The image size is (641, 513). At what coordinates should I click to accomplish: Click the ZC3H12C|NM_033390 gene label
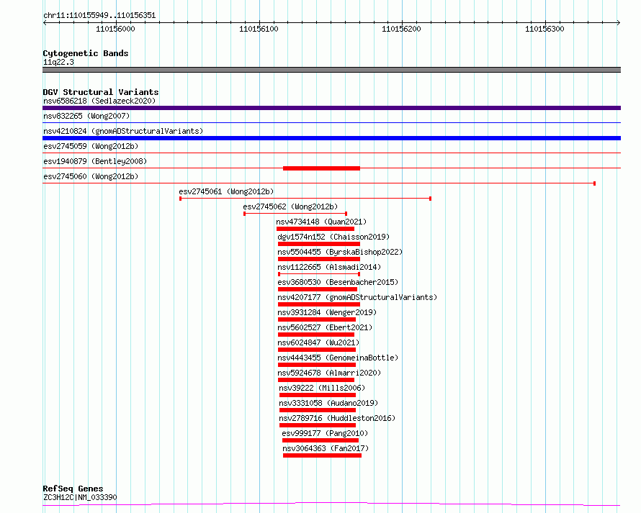80,497
